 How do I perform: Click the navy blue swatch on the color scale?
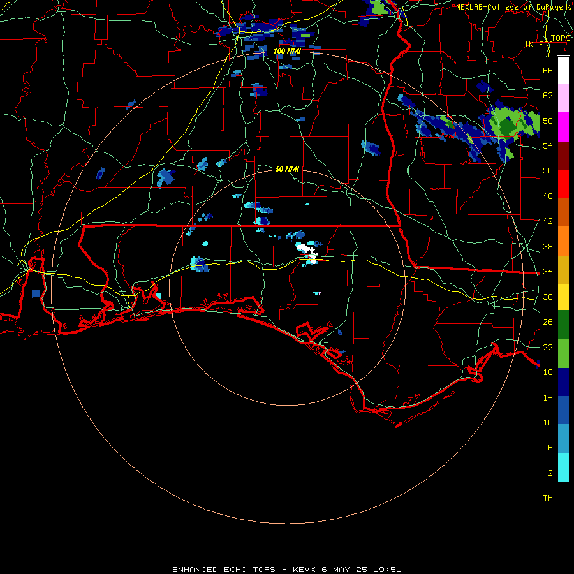click(563, 382)
